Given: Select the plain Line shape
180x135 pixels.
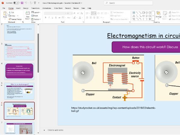Looking at the screenshot, I should [137, 12].
